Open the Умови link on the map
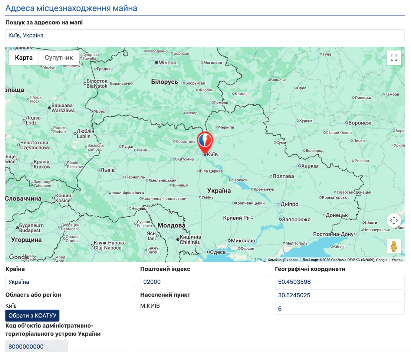 point(397,260)
